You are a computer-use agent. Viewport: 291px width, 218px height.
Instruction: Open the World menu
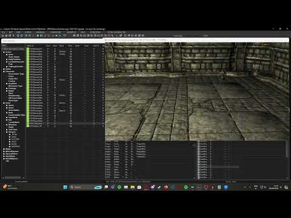28,32
